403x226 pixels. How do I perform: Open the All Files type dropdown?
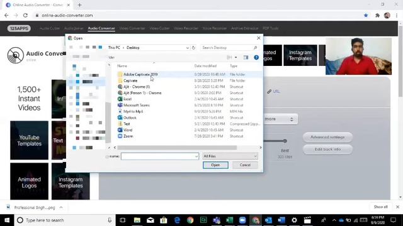click(x=230, y=156)
